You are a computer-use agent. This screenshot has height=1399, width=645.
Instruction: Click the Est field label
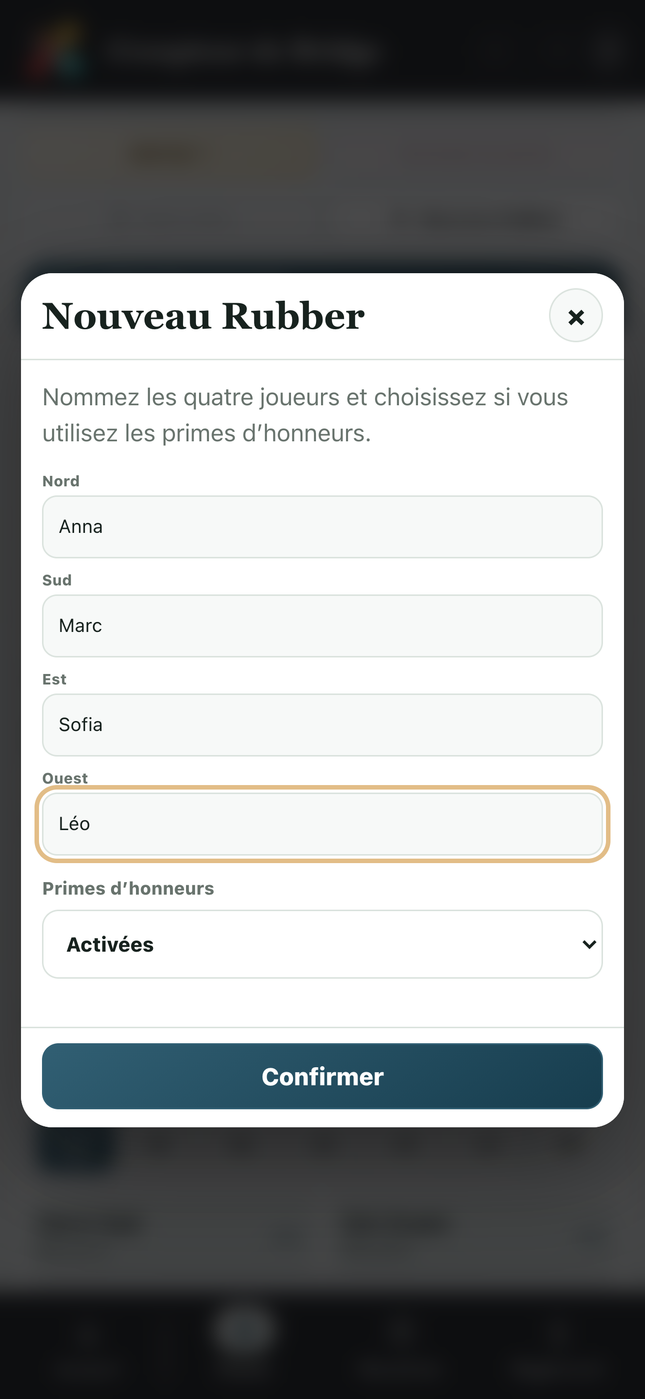coord(54,679)
